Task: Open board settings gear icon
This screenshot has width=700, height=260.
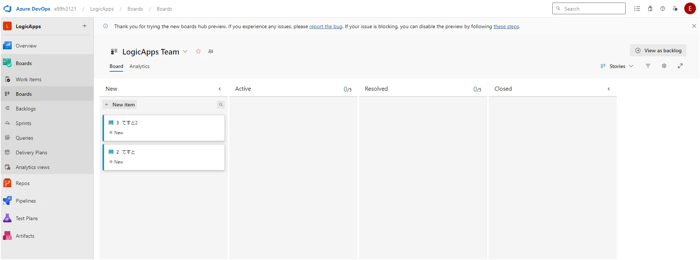Action: click(x=664, y=66)
